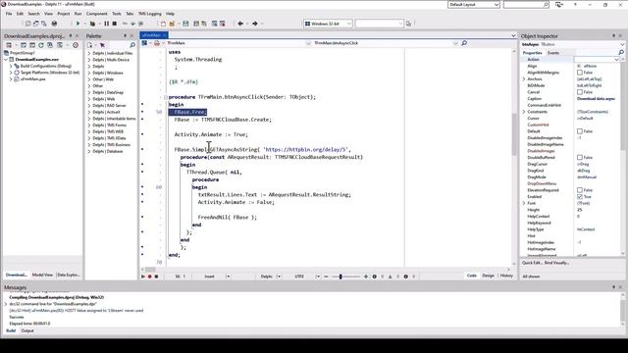
Task: Click the warning triangle icon in status bar
Action: (391, 277)
